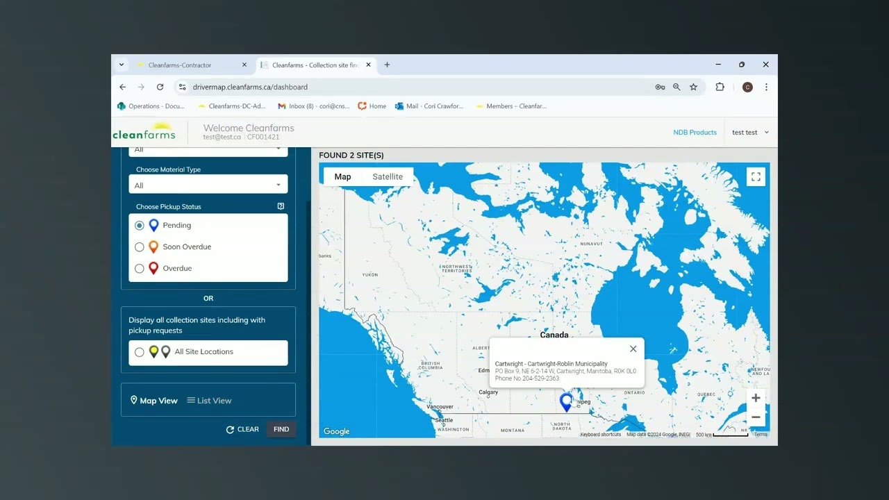This screenshot has height=500, width=889.
Task: Open Operations bookmark
Action: (x=151, y=106)
